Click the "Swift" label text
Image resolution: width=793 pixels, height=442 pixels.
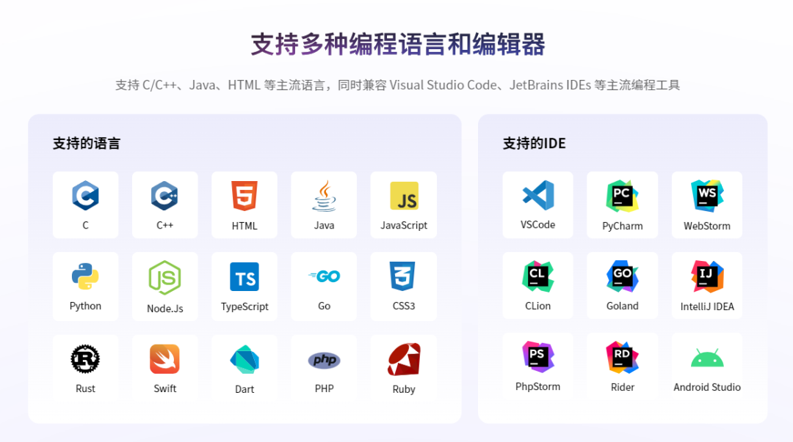165,388
